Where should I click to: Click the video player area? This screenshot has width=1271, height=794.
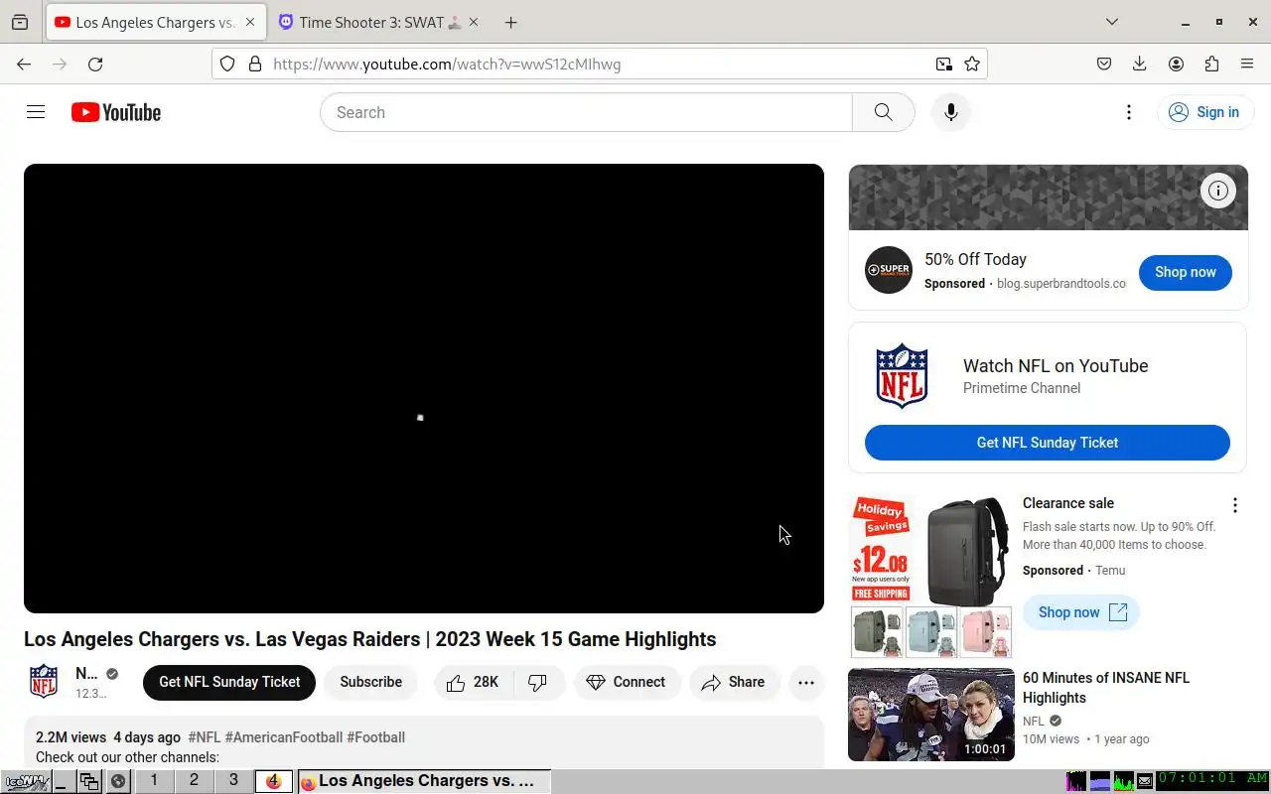424,388
